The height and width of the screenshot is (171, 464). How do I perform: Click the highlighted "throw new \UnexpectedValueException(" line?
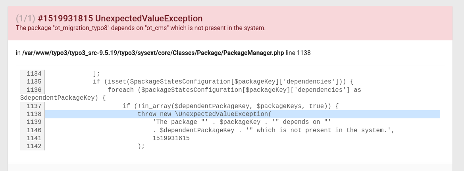pyautogui.click(x=204, y=114)
